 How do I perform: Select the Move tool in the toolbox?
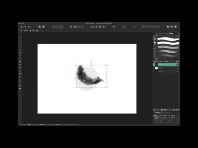pyautogui.click(x=20, y=35)
